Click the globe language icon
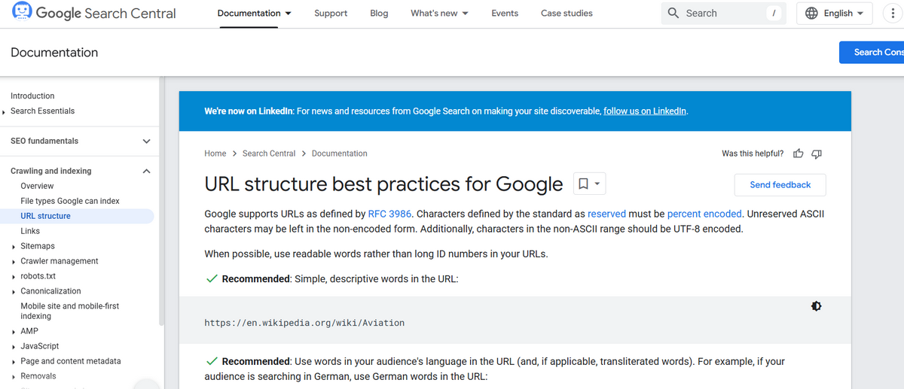This screenshot has width=904, height=389. [811, 14]
